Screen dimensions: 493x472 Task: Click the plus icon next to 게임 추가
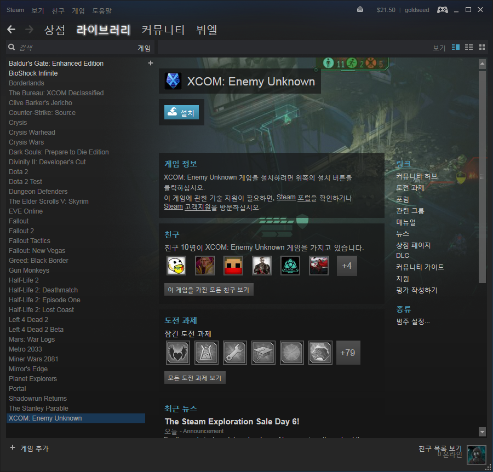pos(12,447)
